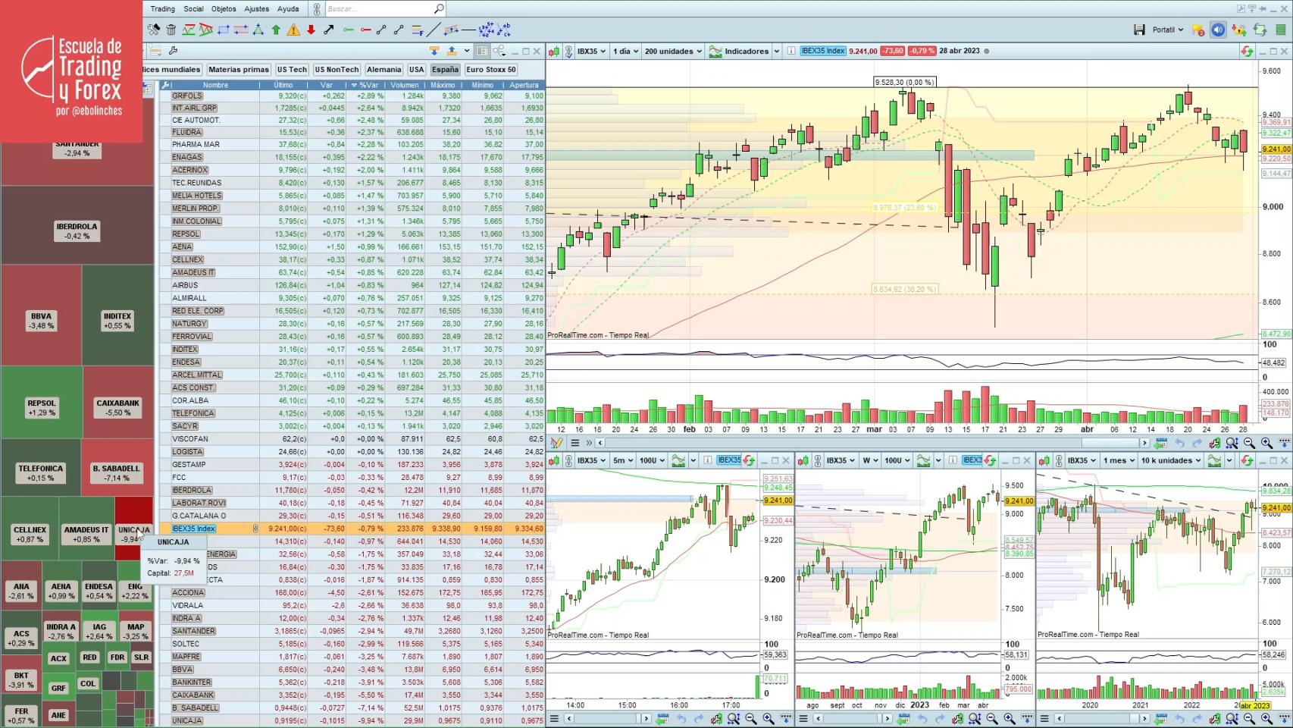Open the Objetos menu
This screenshot has width=1293, height=728.
[x=224, y=8]
